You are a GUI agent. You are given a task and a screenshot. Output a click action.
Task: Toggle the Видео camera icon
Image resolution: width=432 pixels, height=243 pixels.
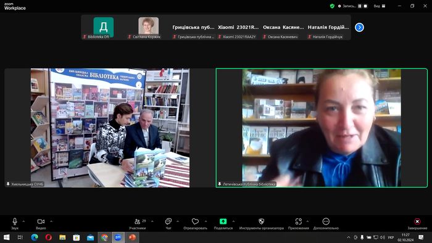tap(41, 221)
